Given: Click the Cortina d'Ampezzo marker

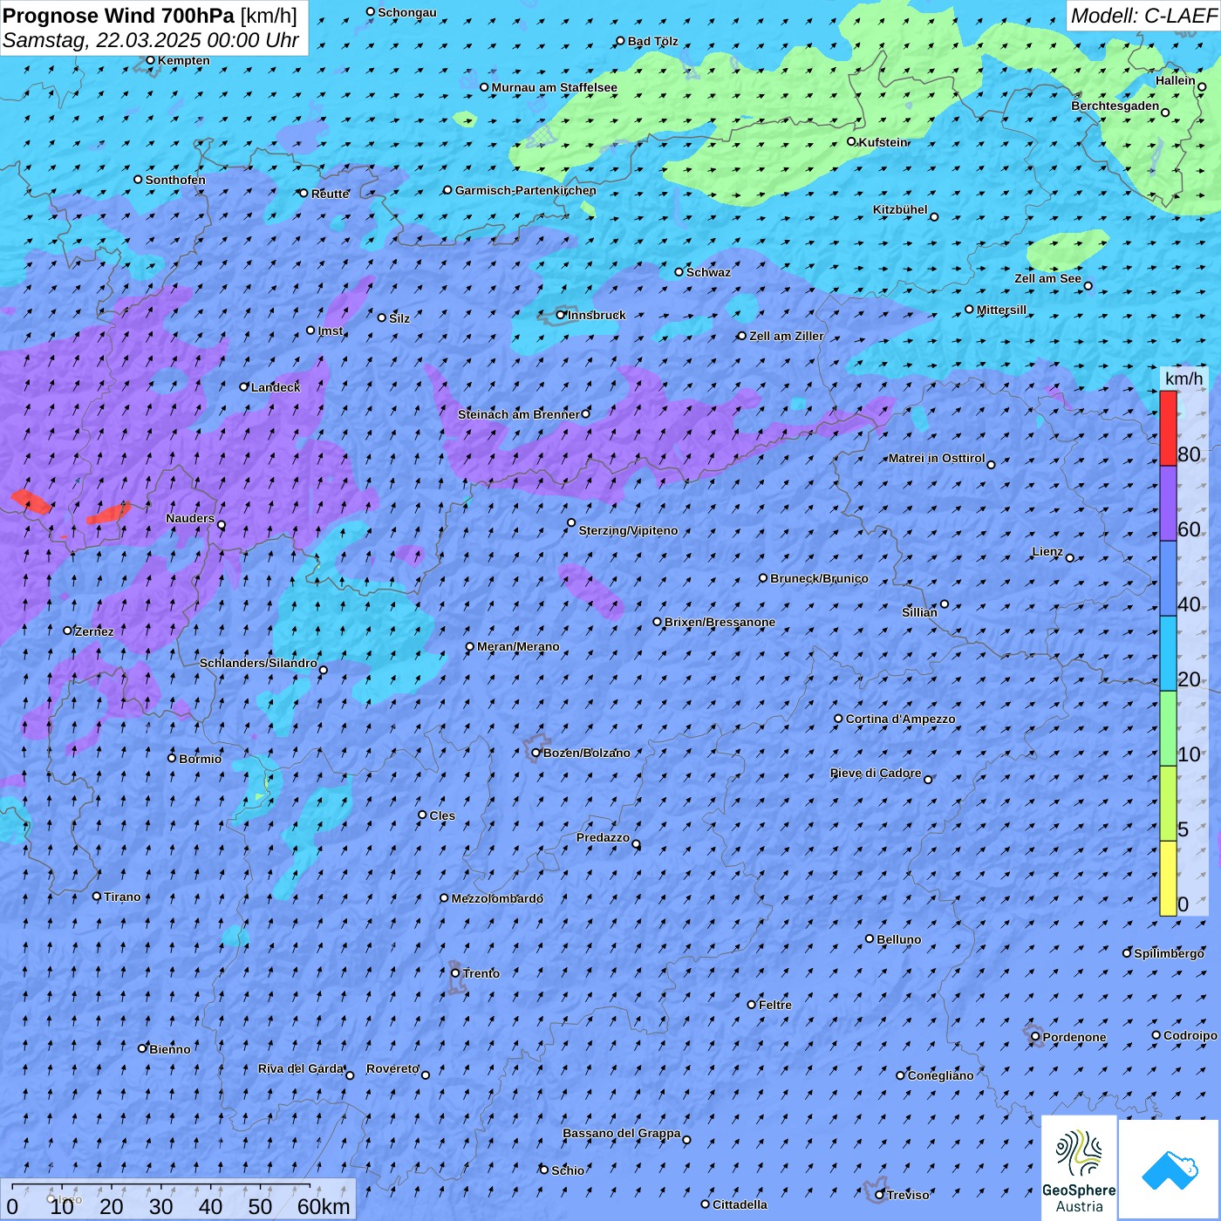Looking at the screenshot, I should pyautogui.click(x=839, y=719).
